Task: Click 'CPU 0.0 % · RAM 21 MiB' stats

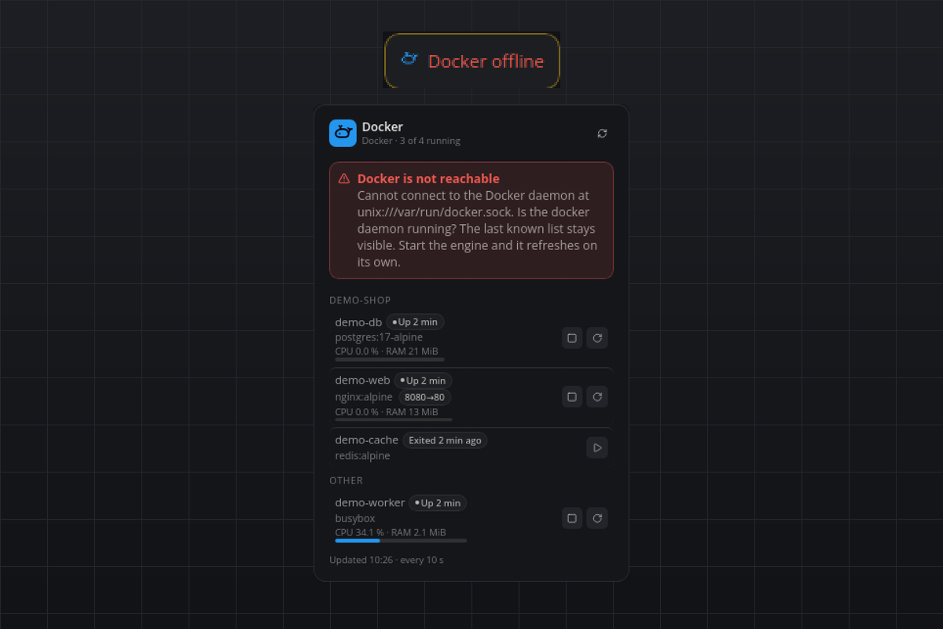Action: coord(387,351)
